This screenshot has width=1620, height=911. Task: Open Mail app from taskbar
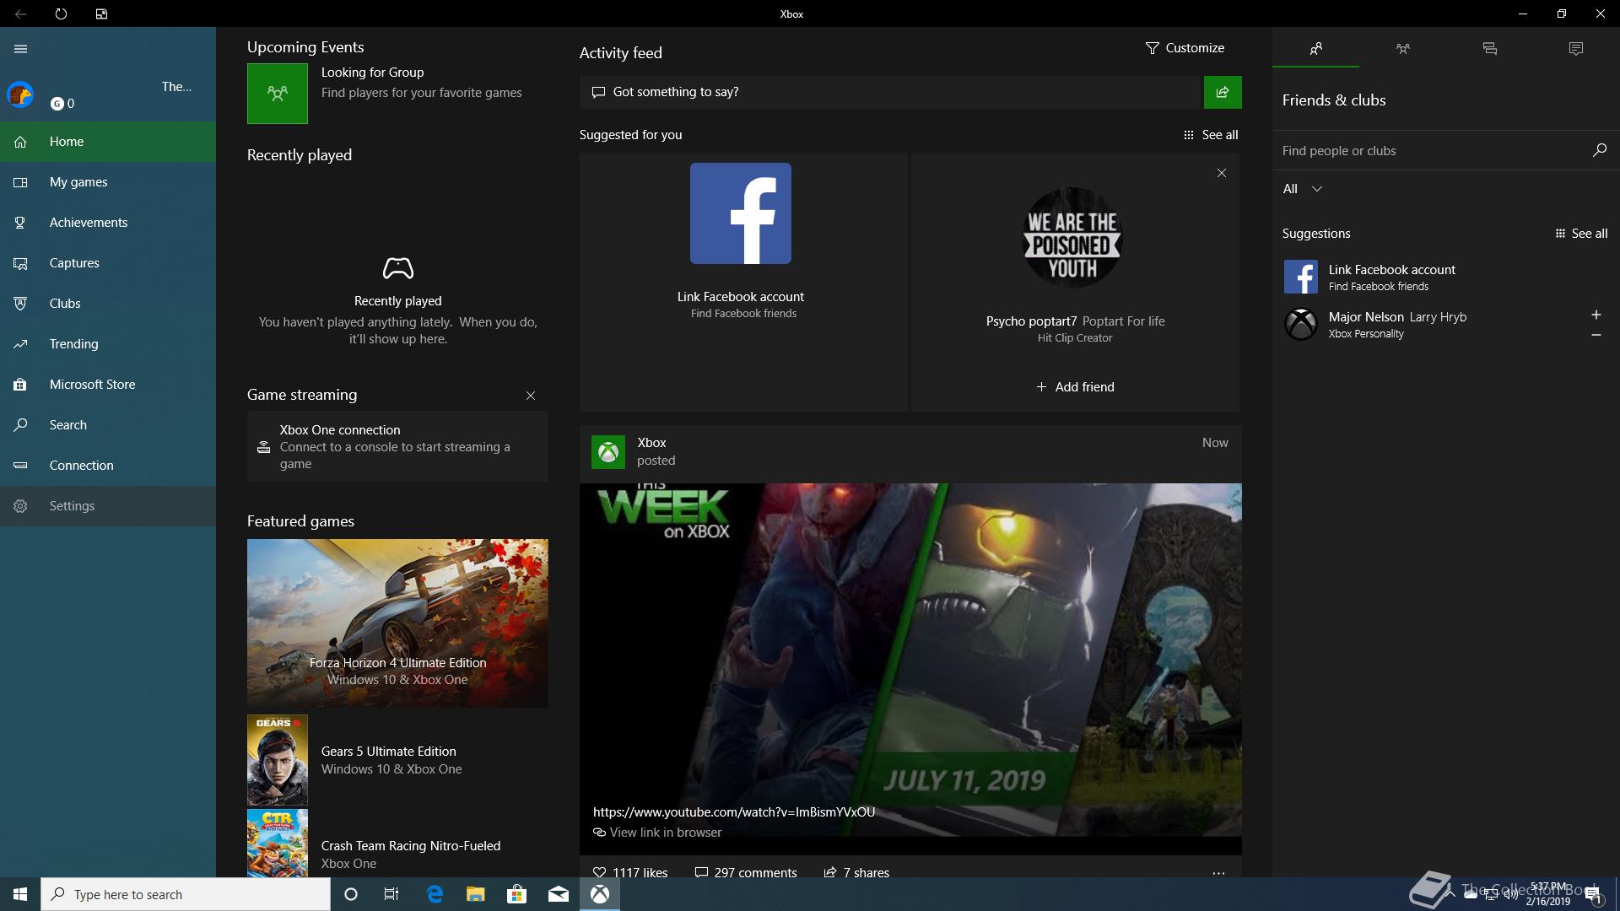tap(559, 894)
